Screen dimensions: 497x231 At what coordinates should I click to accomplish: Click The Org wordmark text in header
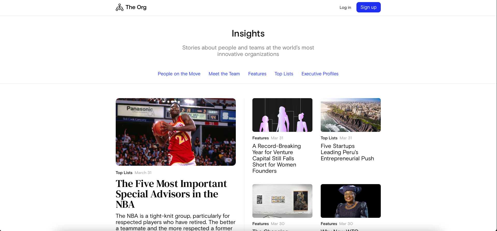(x=136, y=7)
